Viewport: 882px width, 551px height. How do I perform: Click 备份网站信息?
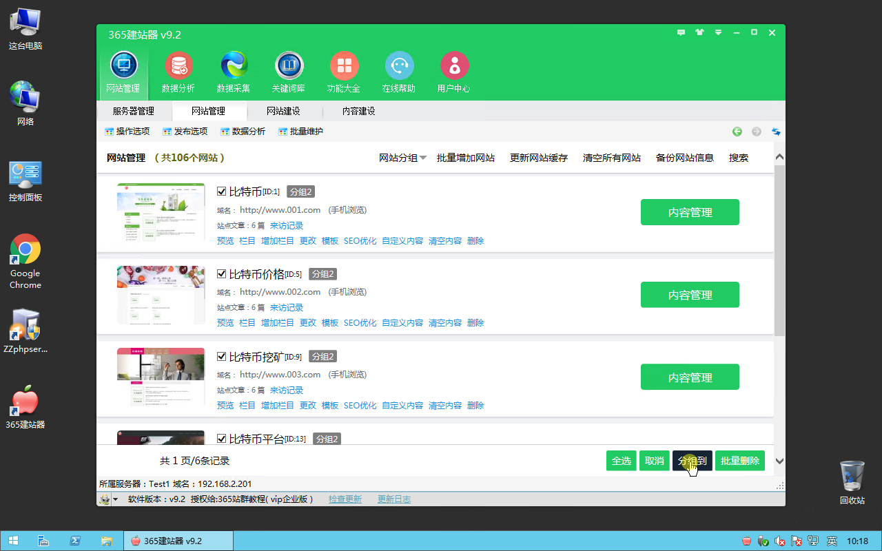pyautogui.click(x=685, y=158)
